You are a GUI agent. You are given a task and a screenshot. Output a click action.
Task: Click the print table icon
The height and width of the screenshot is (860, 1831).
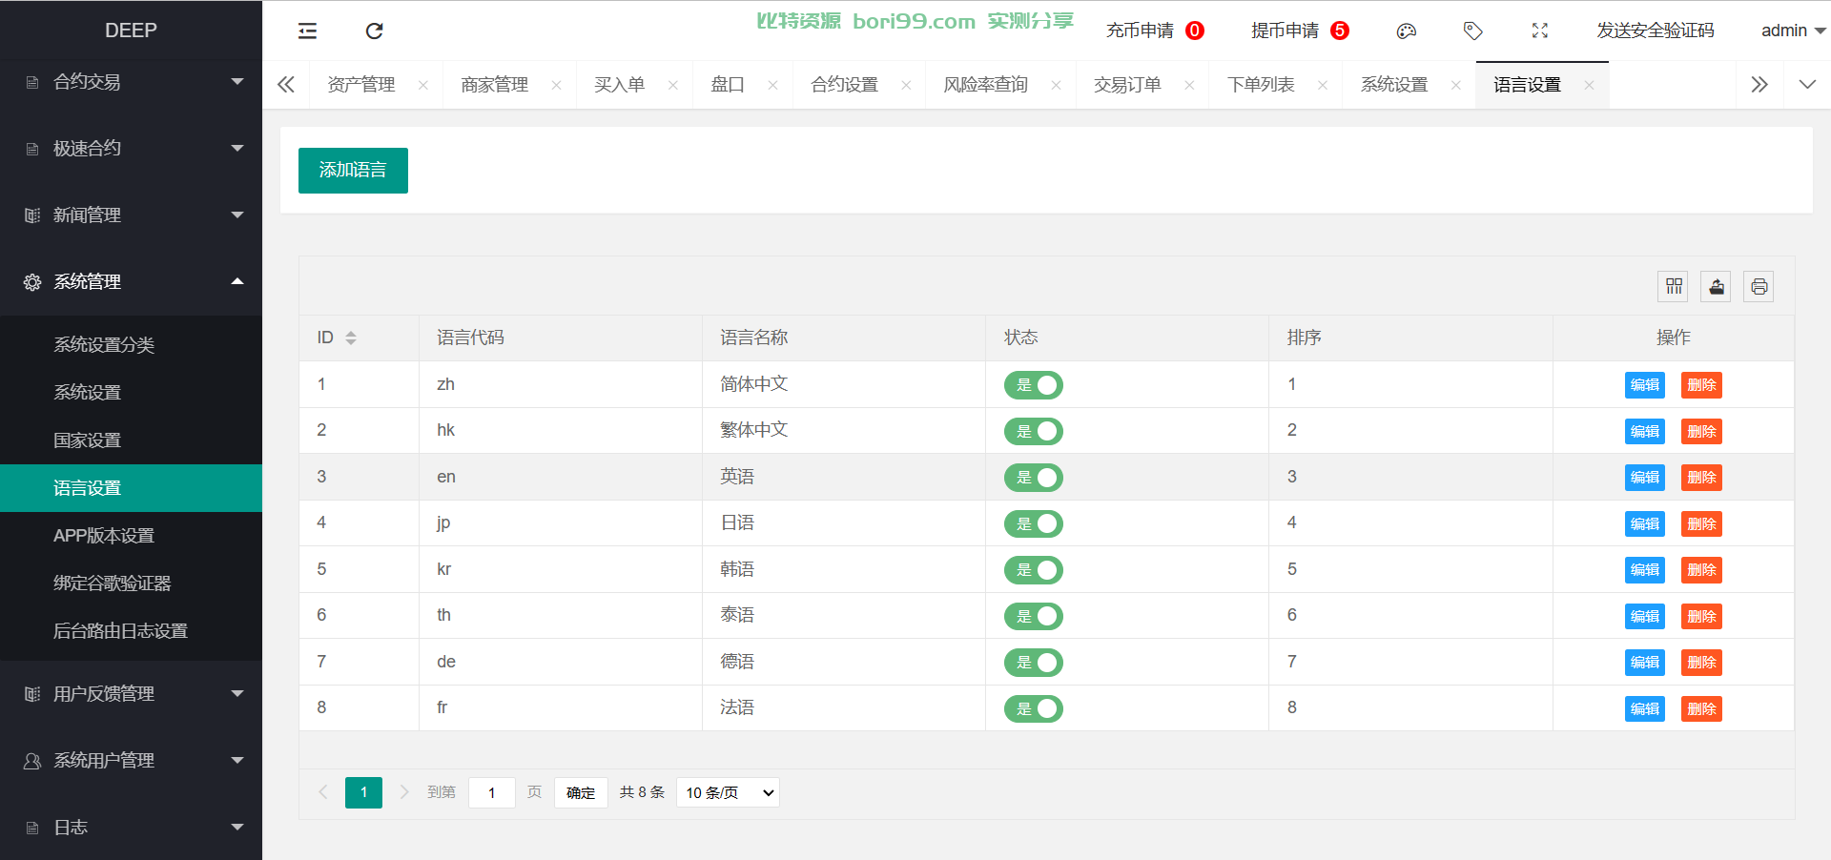[x=1759, y=286]
